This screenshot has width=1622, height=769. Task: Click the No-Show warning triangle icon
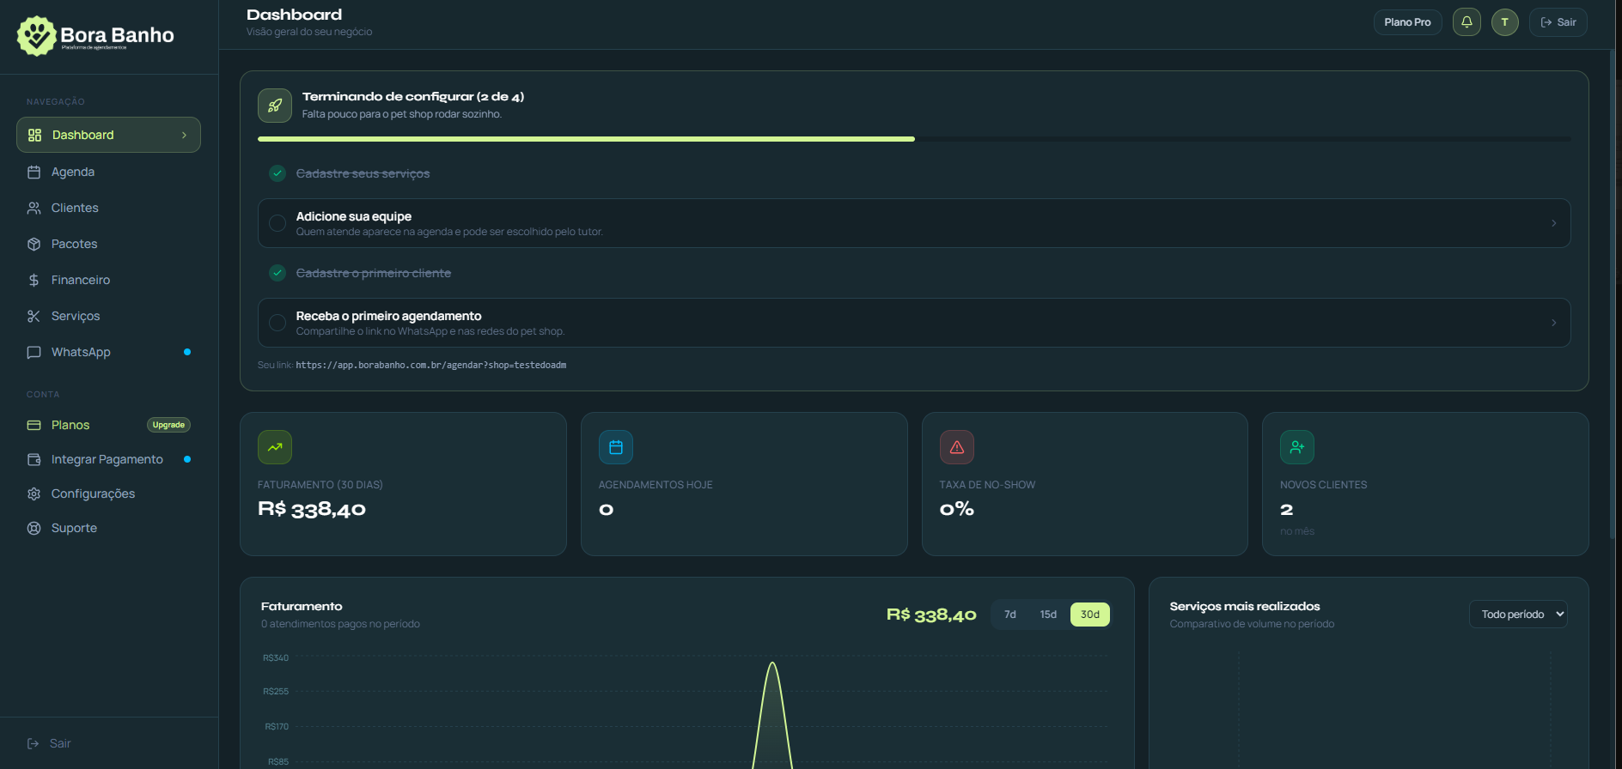point(957,447)
